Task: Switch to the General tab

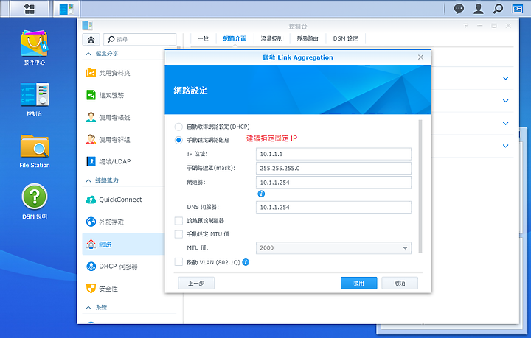Action: click(204, 38)
